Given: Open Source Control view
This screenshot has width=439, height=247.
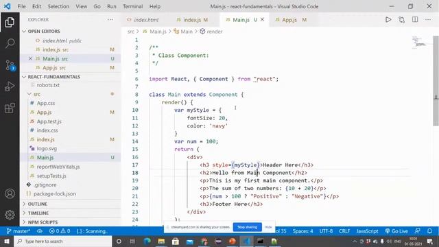Looking at the screenshot, I should click(x=10, y=65).
